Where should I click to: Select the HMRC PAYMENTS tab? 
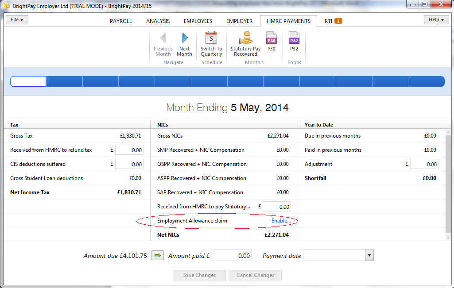coord(288,21)
